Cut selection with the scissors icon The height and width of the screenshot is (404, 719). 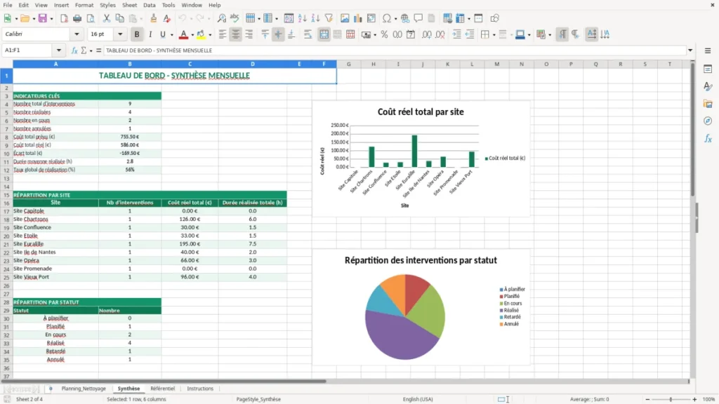[107, 18]
